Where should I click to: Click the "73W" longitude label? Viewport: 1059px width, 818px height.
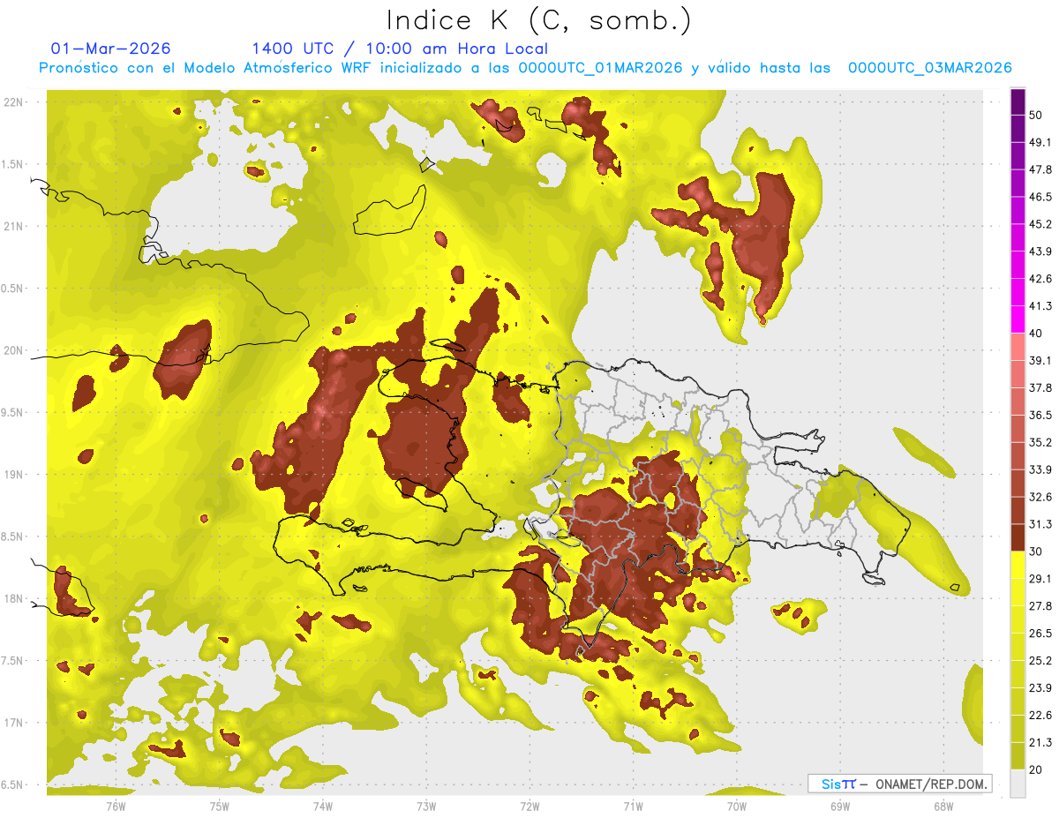[426, 806]
